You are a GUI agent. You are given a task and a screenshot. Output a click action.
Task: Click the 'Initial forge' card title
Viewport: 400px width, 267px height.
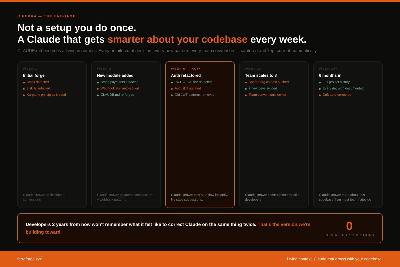[x=34, y=75]
